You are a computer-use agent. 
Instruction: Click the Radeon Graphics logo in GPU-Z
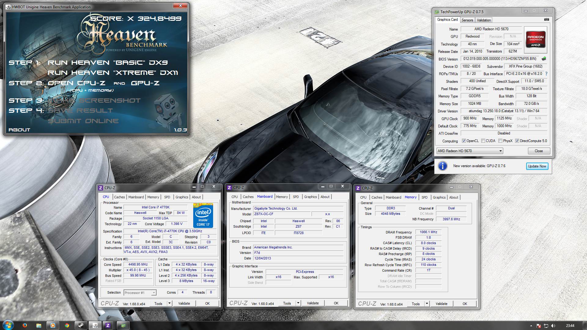pyautogui.click(x=536, y=39)
